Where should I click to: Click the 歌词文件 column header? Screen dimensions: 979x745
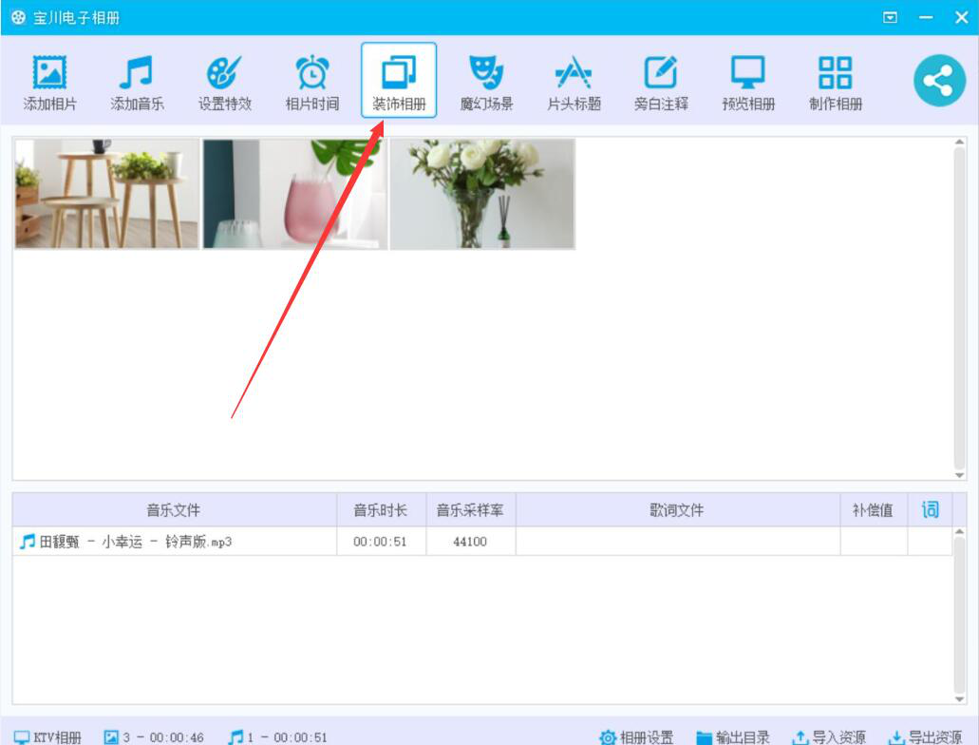677,510
